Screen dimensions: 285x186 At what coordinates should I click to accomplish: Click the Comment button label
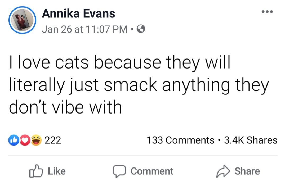(x=152, y=171)
